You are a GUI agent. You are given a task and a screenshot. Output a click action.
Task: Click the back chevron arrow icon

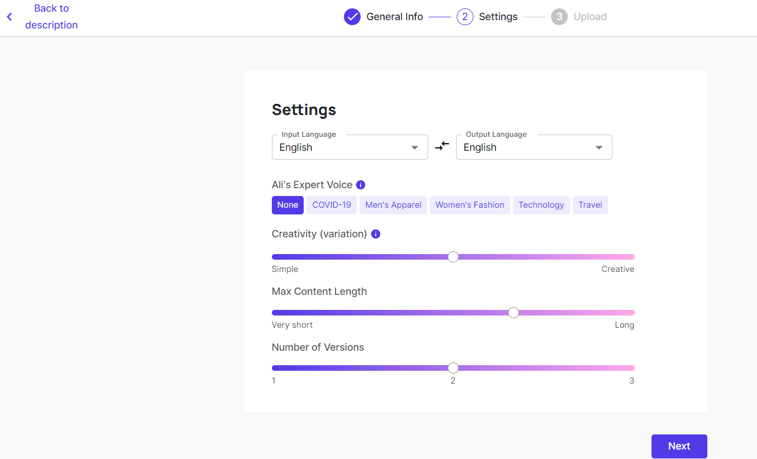pos(9,17)
